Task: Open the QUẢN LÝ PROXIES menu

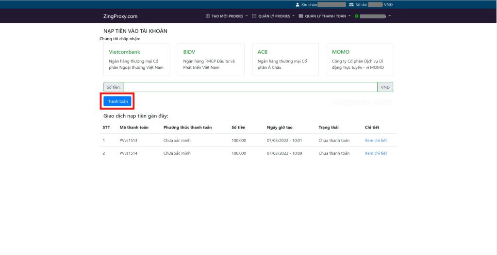Action: point(273,16)
